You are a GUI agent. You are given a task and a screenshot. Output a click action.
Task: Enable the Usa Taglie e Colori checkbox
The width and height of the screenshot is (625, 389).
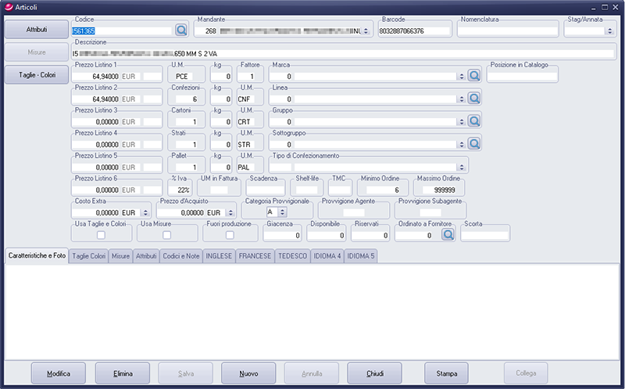pos(100,235)
